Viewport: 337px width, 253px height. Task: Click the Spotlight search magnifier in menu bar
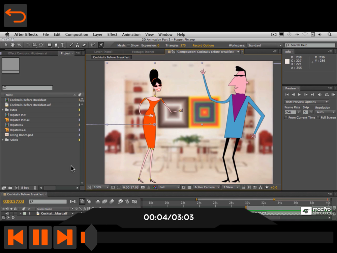pyautogui.click(x=330, y=34)
